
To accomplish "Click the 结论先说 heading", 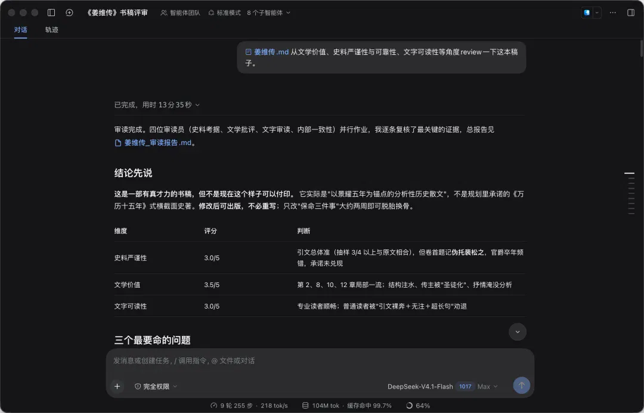I will tap(133, 173).
